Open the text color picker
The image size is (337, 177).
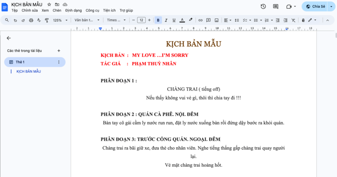(182, 20)
